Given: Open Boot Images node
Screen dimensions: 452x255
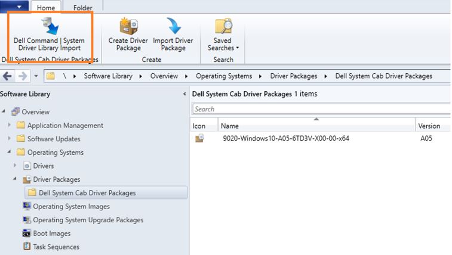Looking at the screenshot, I should [x=51, y=234].
